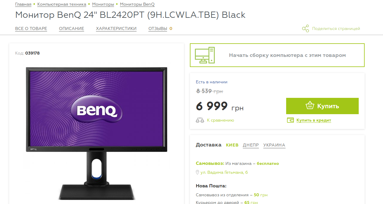Select ДНЕПР delivery city
Screen dimensions: 383x204
tap(251, 145)
